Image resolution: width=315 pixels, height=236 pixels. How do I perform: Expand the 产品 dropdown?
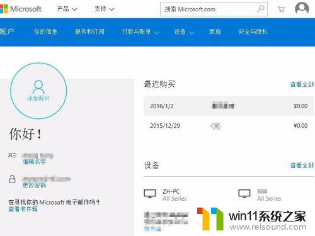click(67, 9)
